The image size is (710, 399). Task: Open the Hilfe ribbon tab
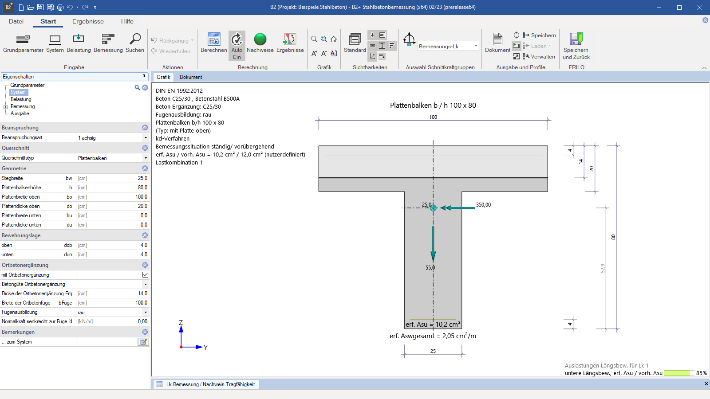tap(127, 21)
